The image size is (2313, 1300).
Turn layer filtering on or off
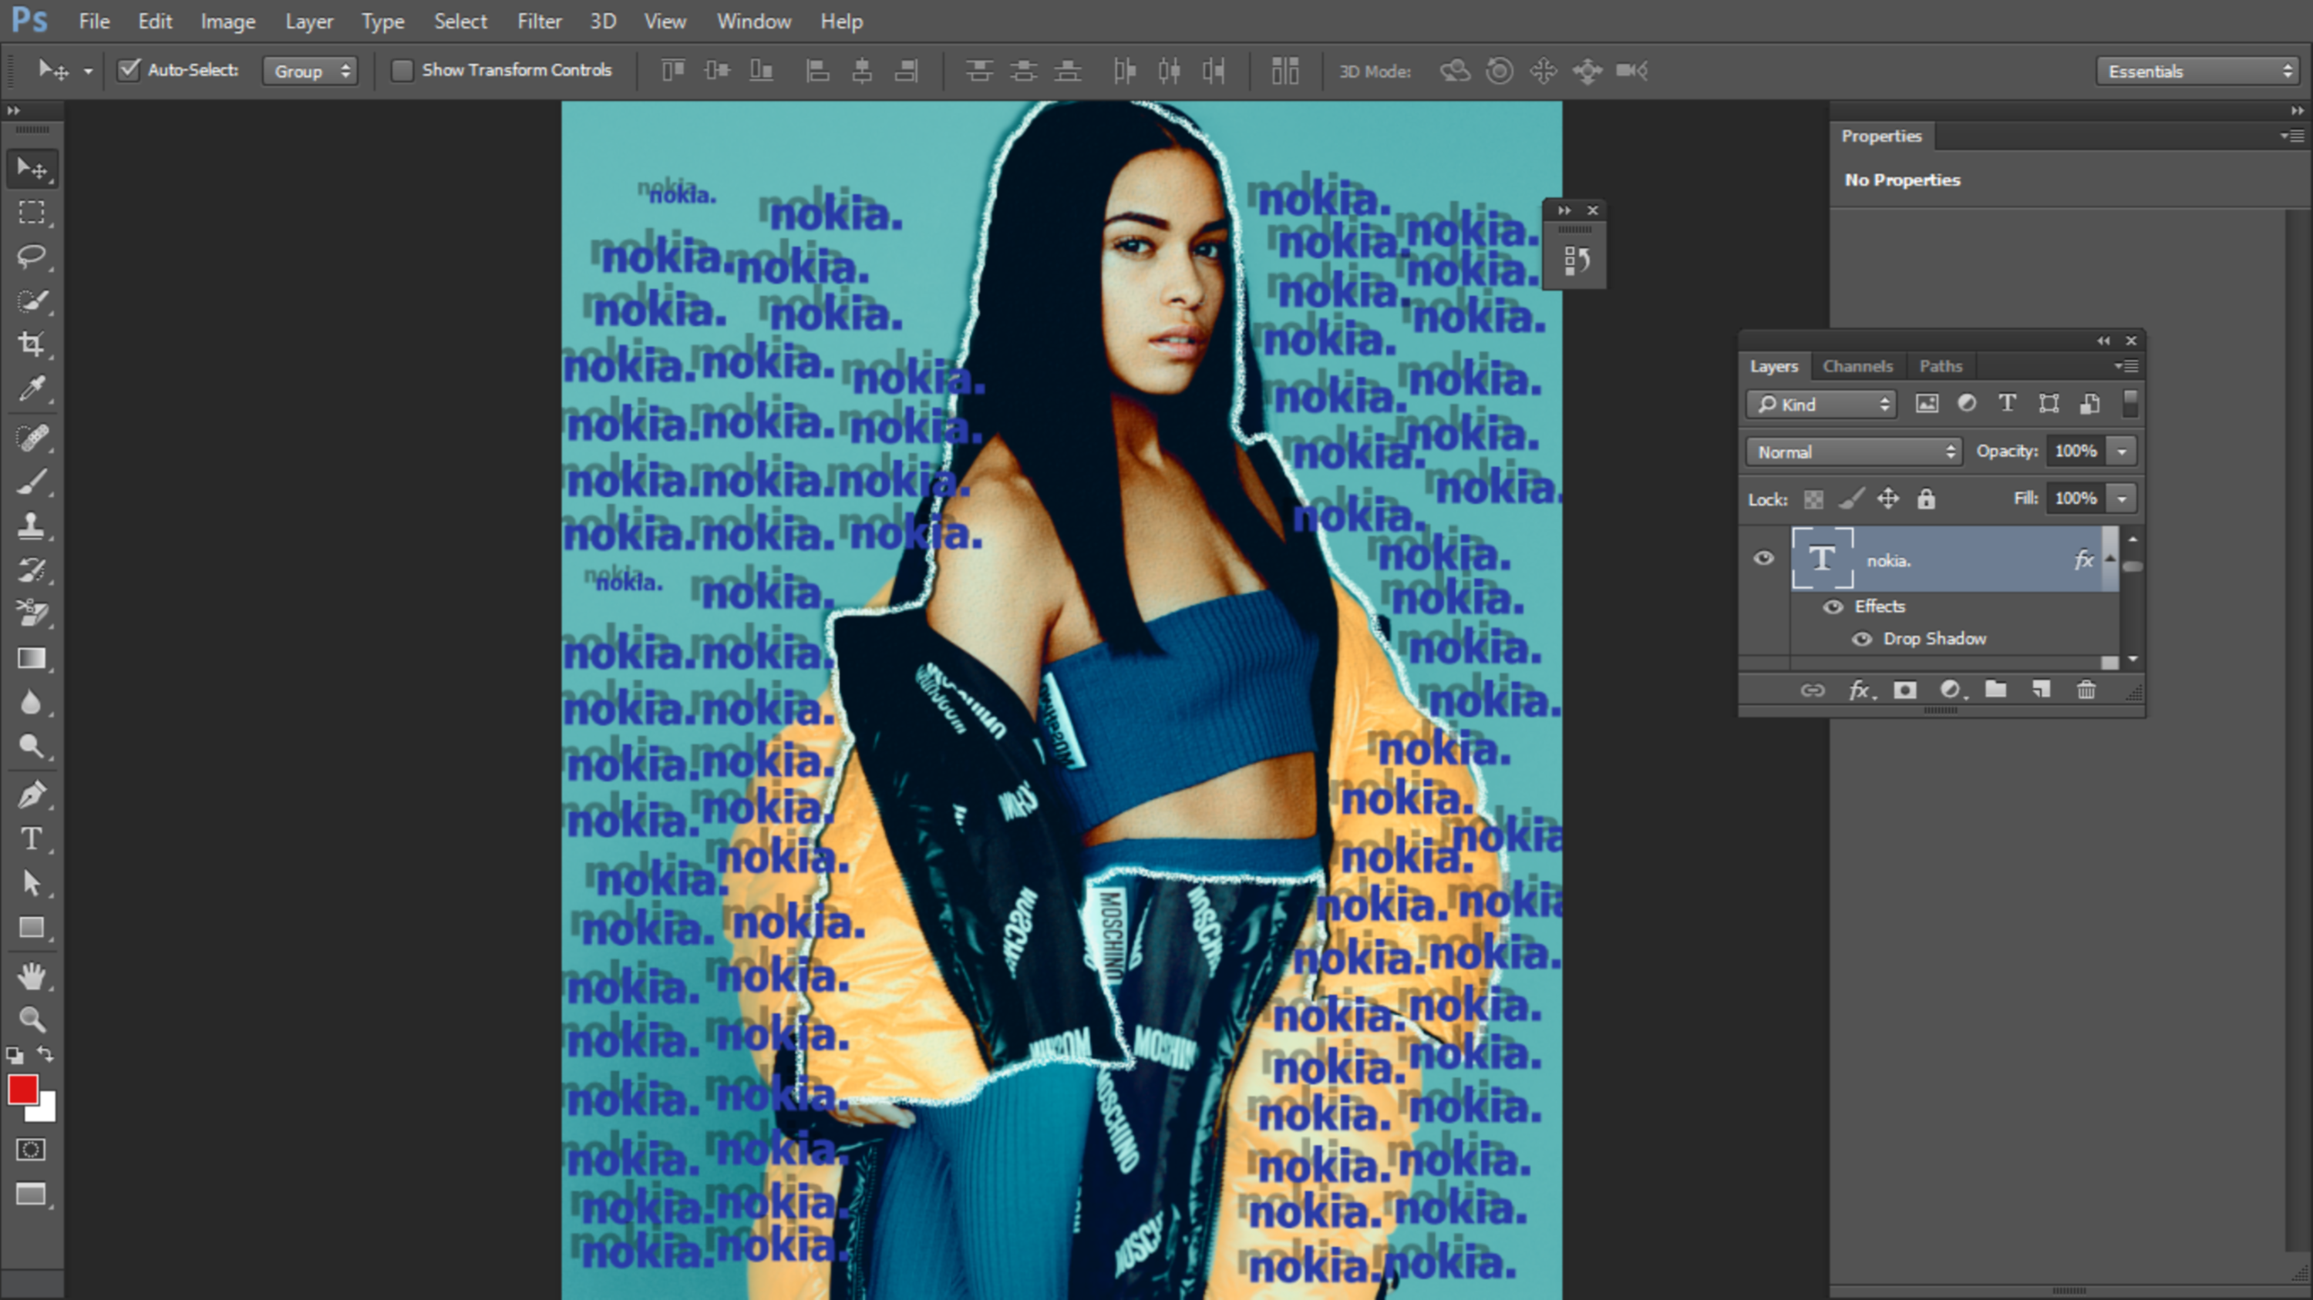coord(2130,404)
